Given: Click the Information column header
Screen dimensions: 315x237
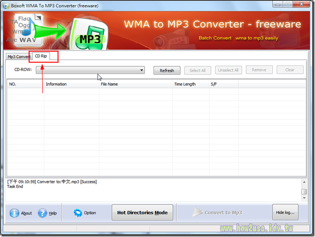Looking at the screenshot, I should [x=56, y=84].
